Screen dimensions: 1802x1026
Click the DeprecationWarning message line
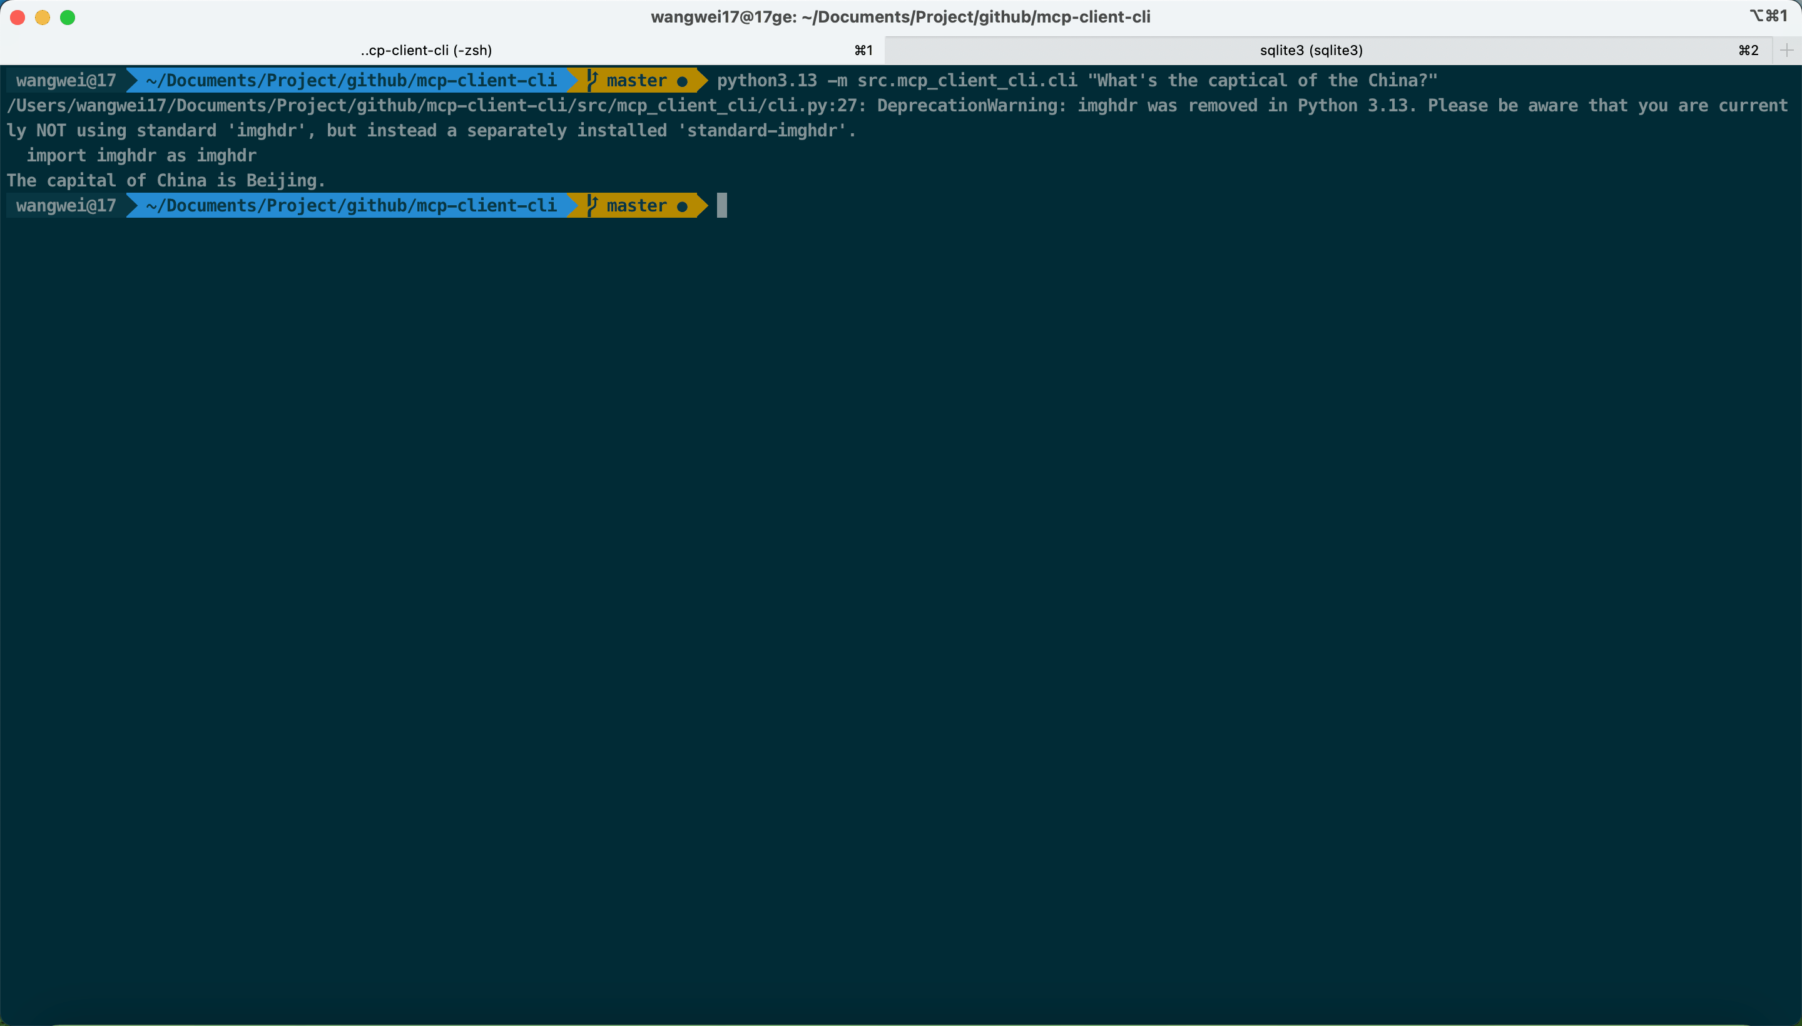[x=897, y=106]
